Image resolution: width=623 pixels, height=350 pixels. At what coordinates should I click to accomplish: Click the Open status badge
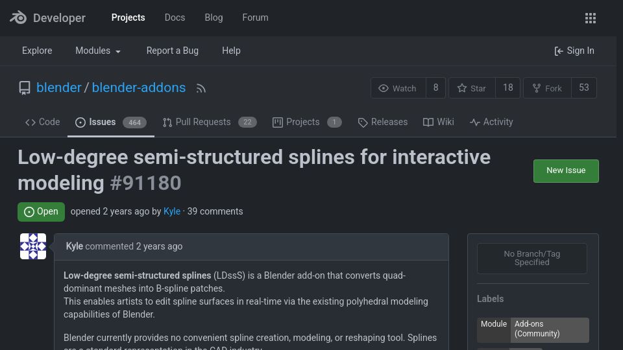point(41,211)
